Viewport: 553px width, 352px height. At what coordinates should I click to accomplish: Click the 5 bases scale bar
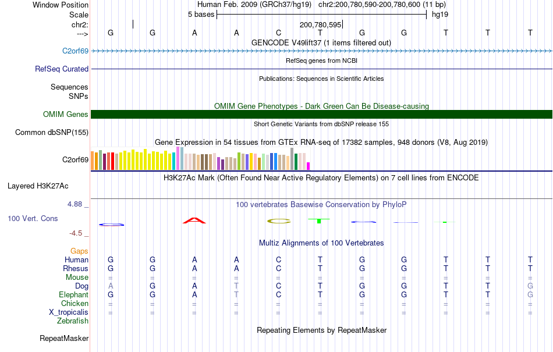pyautogui.click(x=321, y=15)
